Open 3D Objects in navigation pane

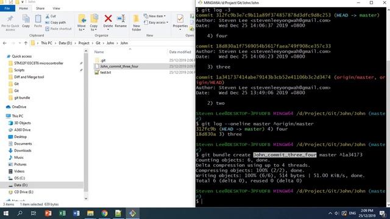(23, 123)
